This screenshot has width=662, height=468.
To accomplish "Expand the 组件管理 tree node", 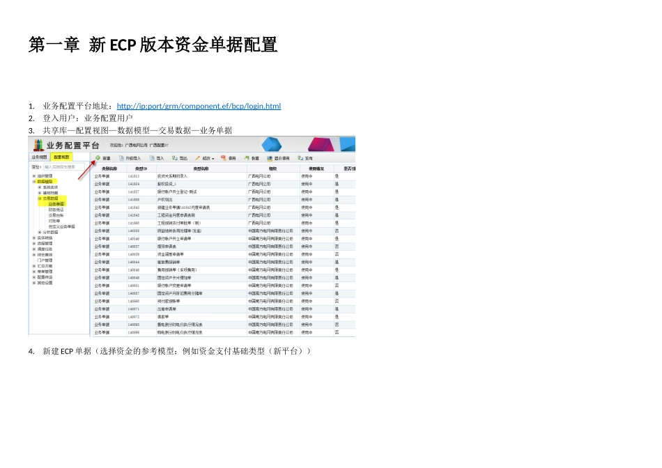I will click(33, 176).
